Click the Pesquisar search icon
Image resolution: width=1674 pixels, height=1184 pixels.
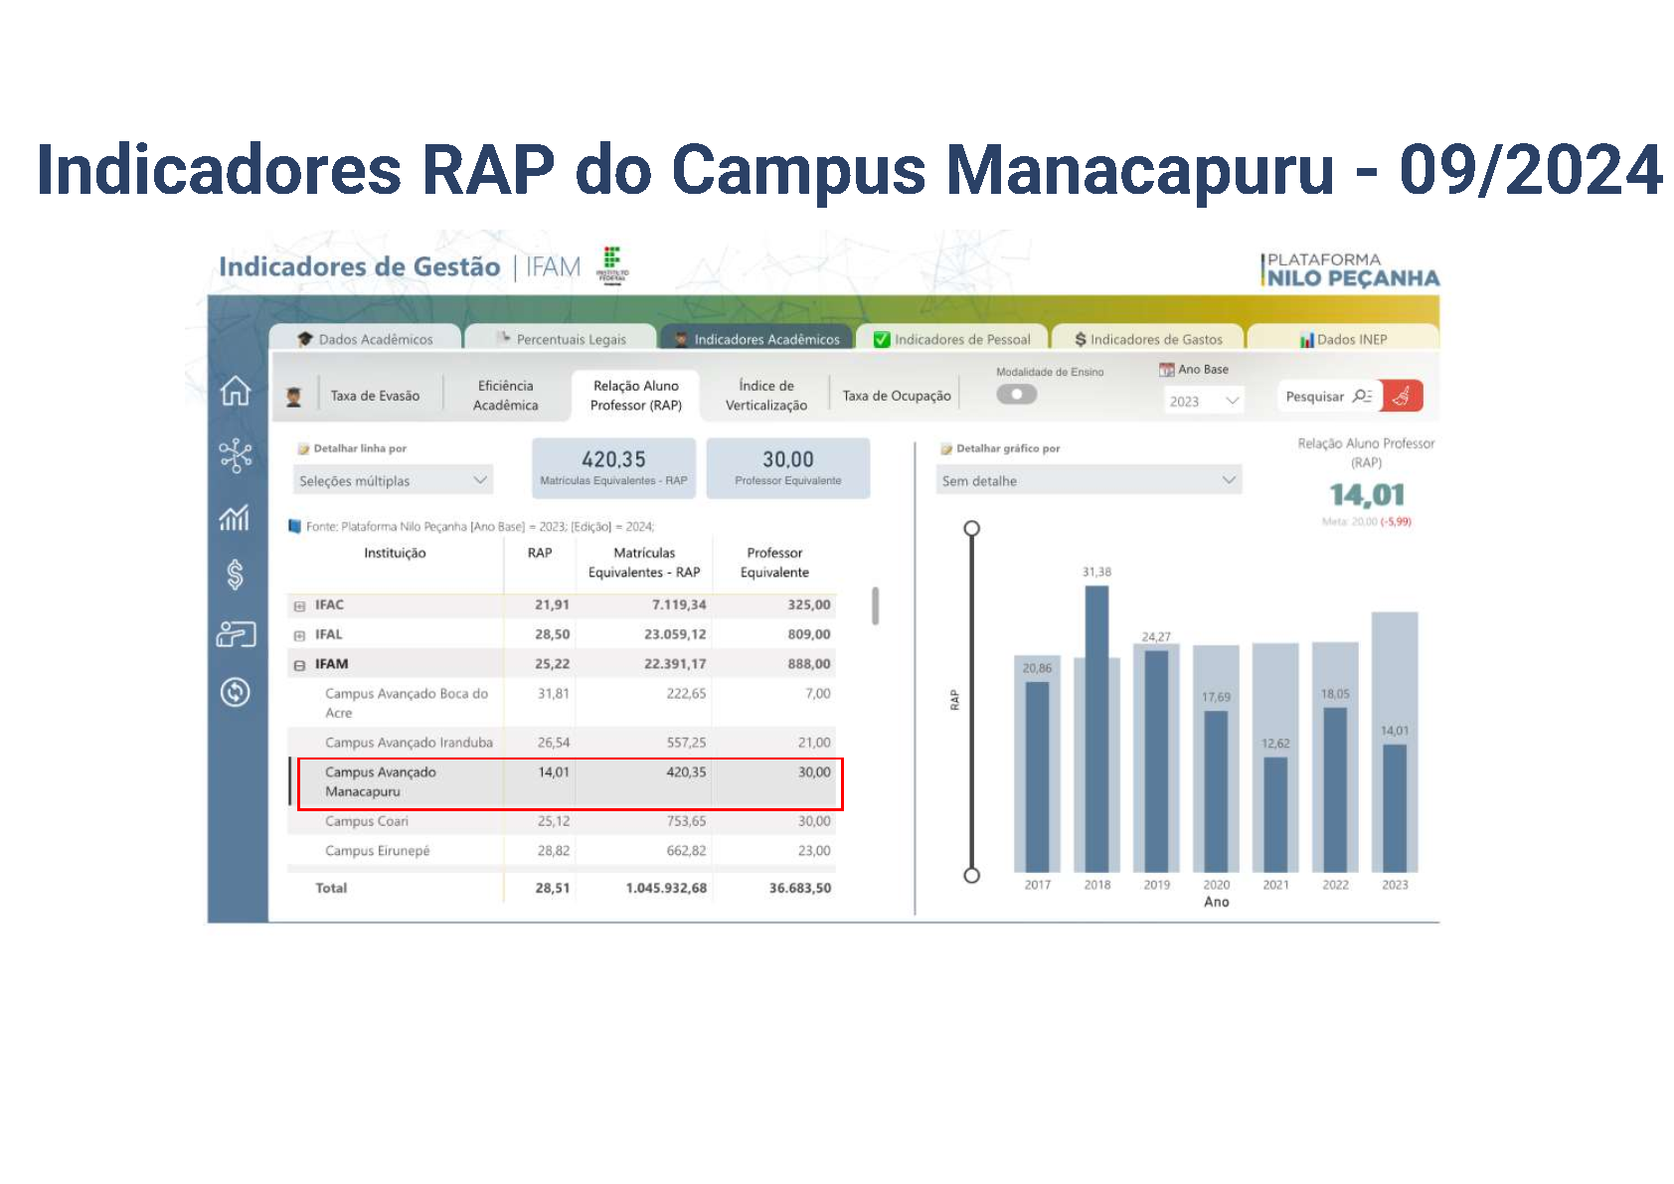click(1362, 396)
